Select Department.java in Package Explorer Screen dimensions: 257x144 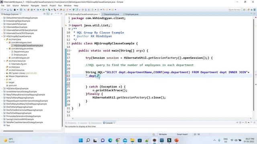click(21, 52)
